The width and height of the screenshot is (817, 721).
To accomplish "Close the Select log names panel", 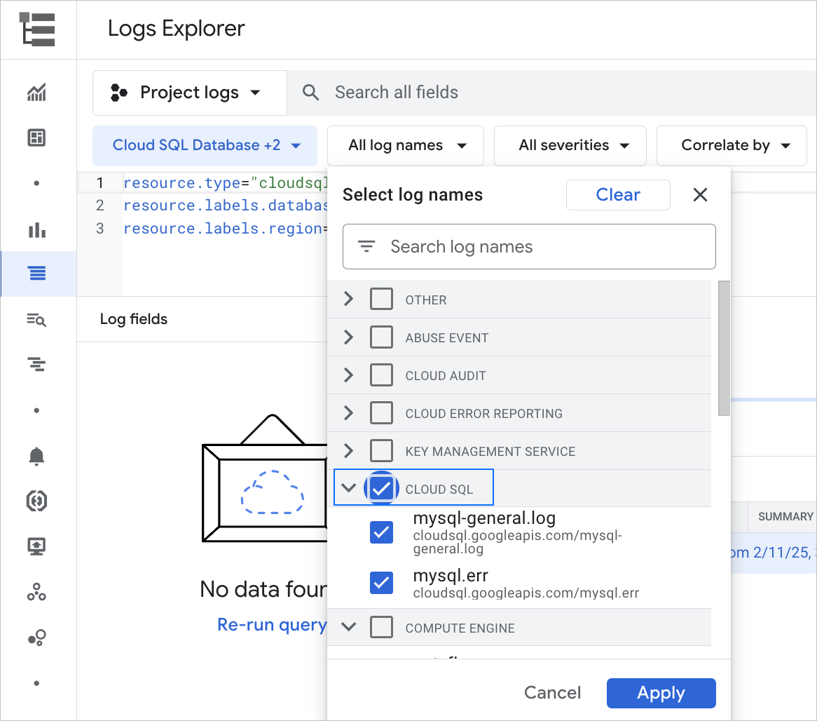I will [700, 195].
